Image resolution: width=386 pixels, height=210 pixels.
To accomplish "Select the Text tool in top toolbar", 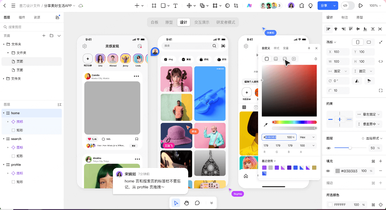I will [x=175, y=5].
